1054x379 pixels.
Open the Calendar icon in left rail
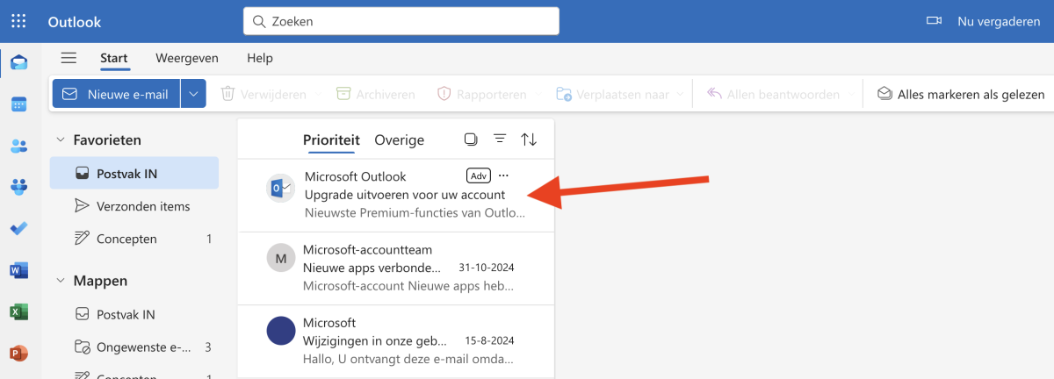(x=18, y=104)
